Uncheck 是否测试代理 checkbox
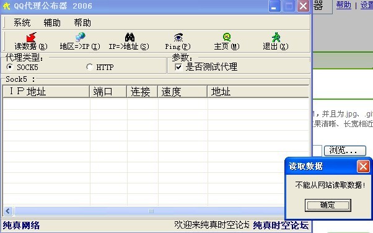The height and width of the screenshot is (233, 373). click(x=178, y=67)
